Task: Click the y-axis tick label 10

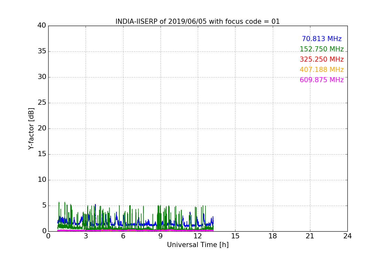Action: (x=42, y=180)
